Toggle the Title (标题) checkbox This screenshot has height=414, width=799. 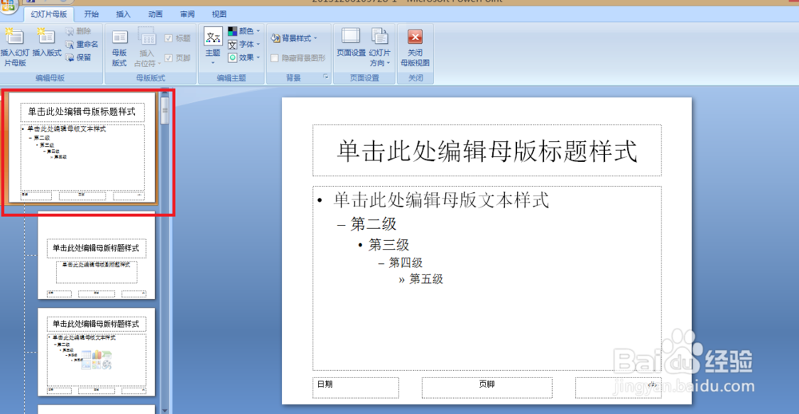169,38
